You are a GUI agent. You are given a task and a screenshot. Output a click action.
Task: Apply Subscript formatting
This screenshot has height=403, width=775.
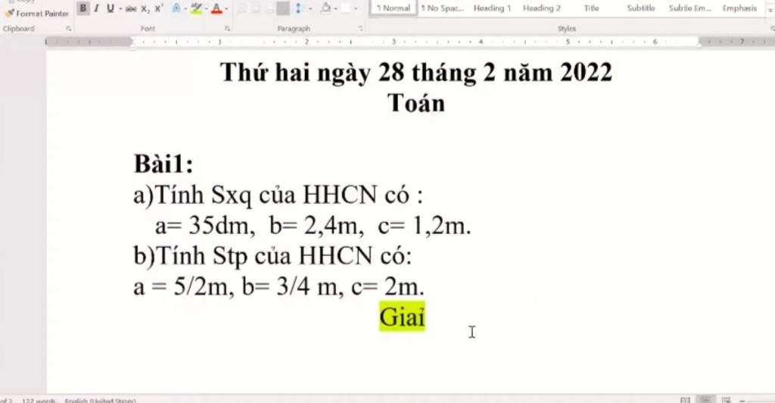(x=145, y=8)
